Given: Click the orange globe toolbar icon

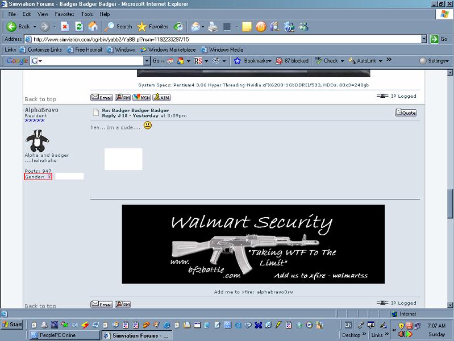Looking at the screenshot, I should coord(261,27).
